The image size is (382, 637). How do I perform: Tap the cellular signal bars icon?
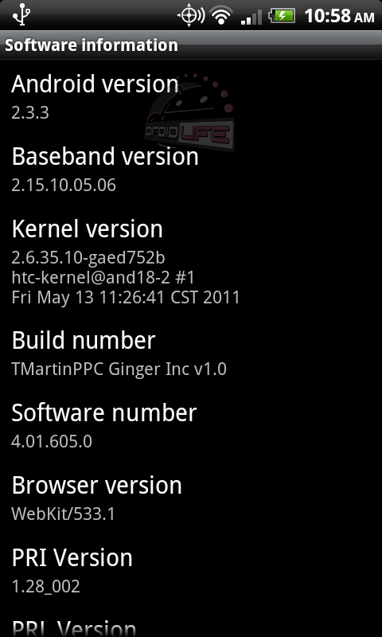pyautogui.click(x=251, y=17)
